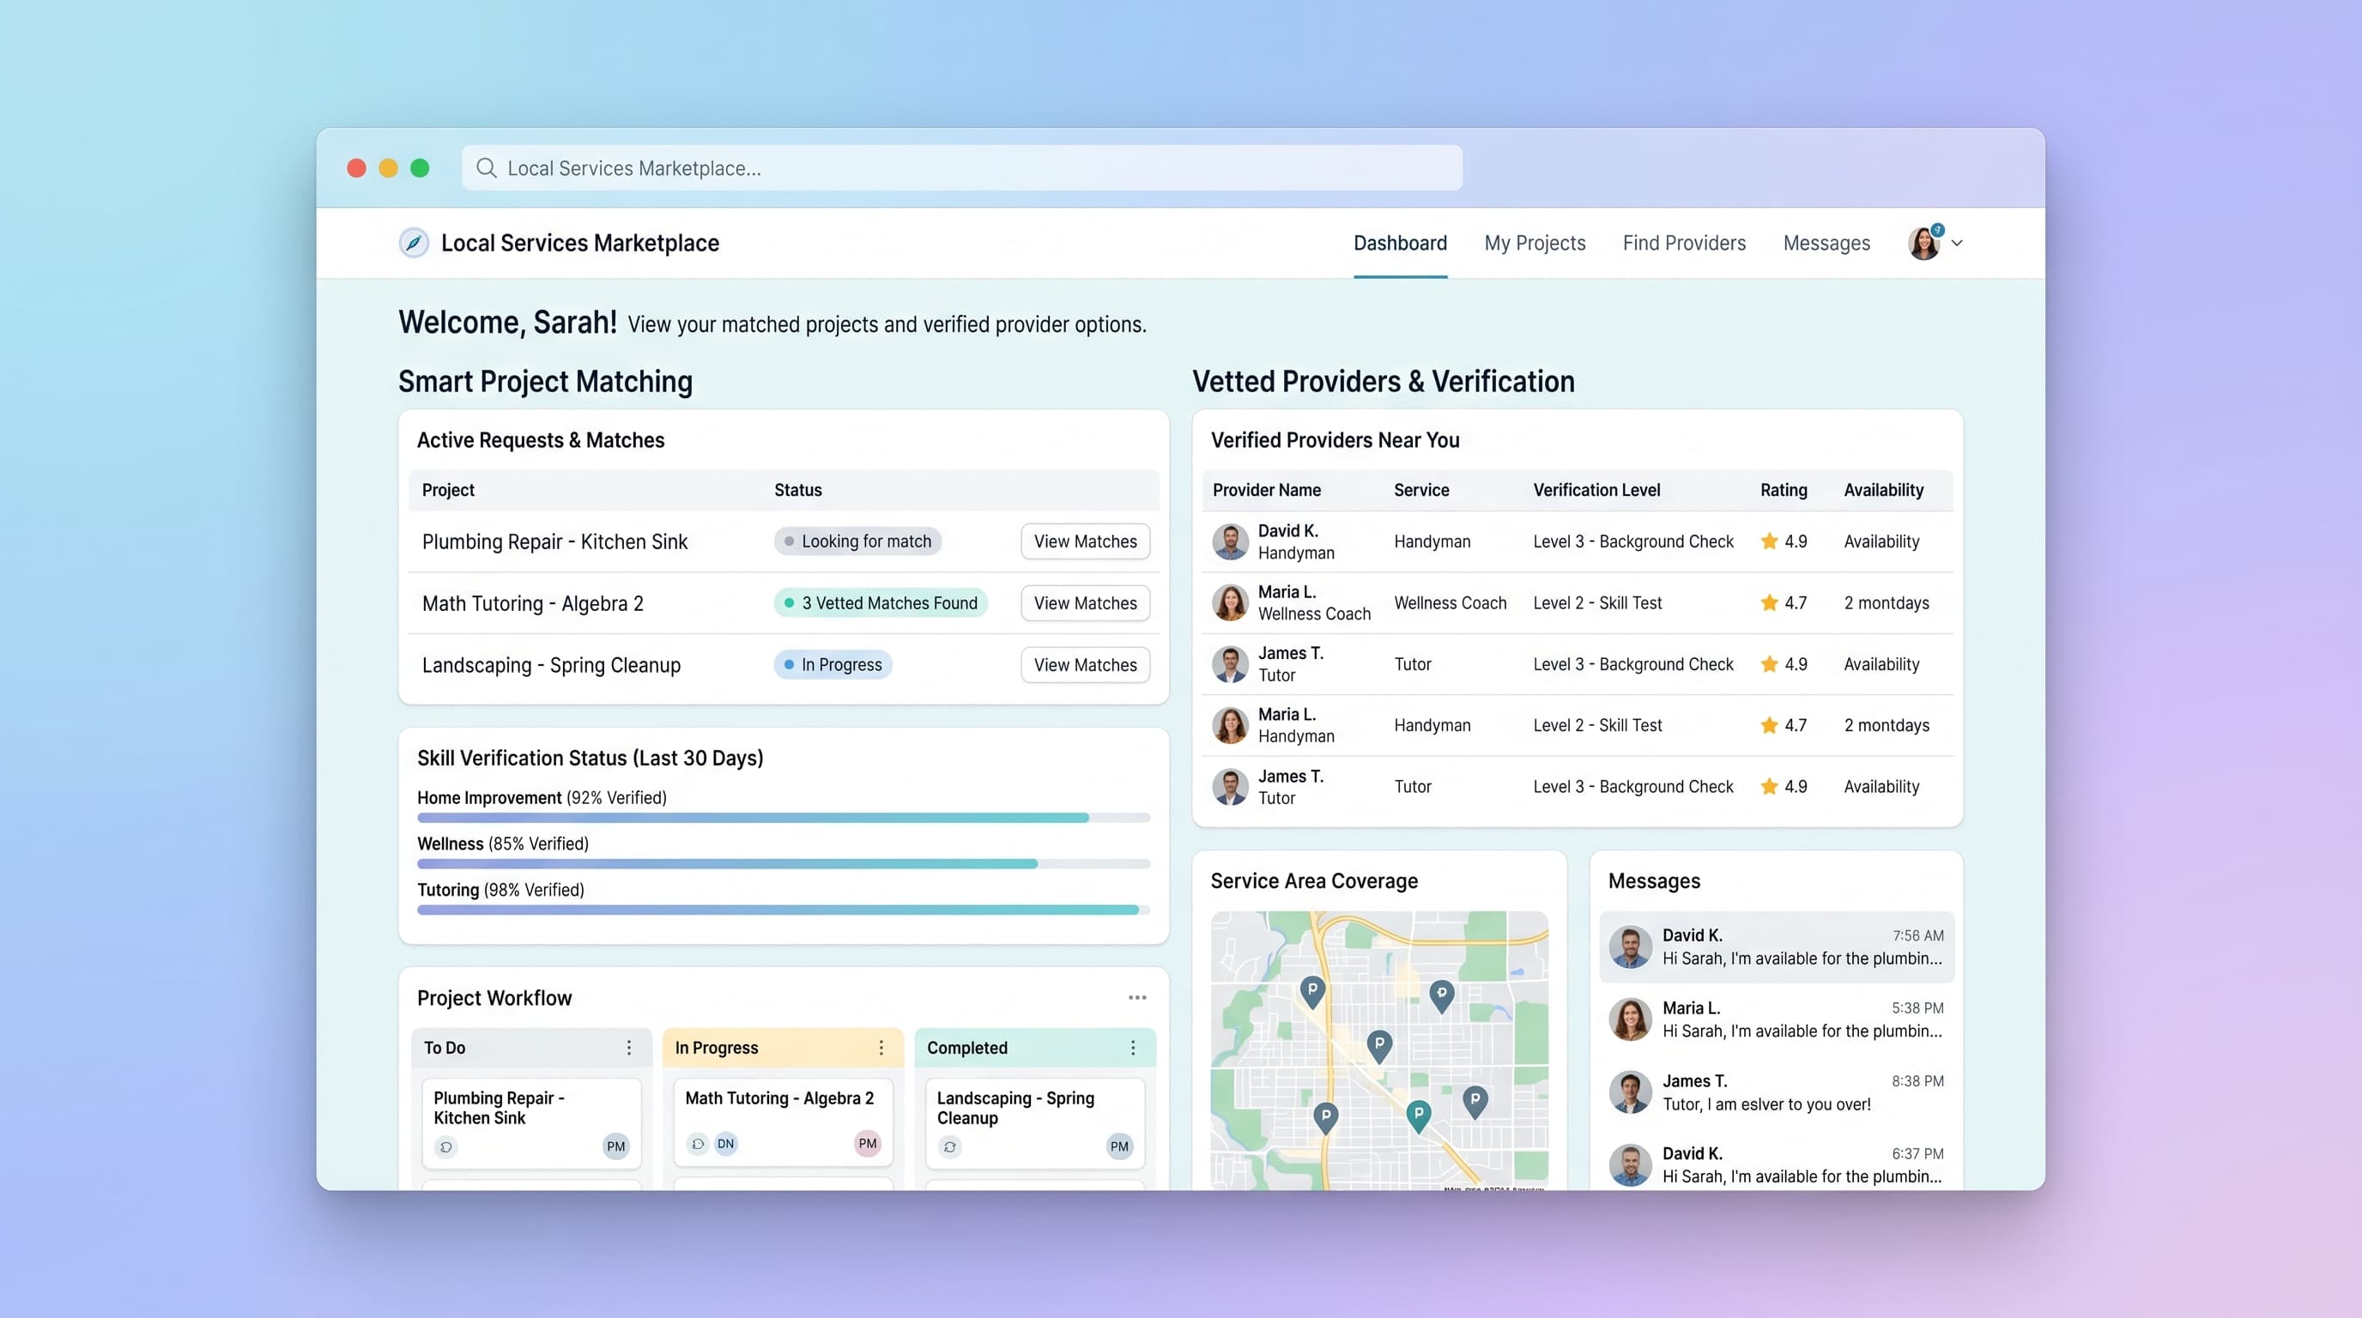Click the compass logo icon beside Local Services Marketplace

click(414, 243)
